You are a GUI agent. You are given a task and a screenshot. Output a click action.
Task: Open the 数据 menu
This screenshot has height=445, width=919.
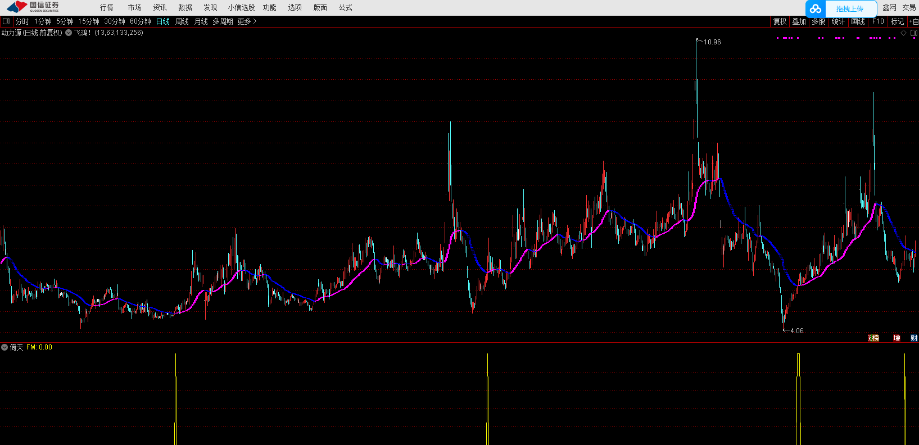(185, 7)
